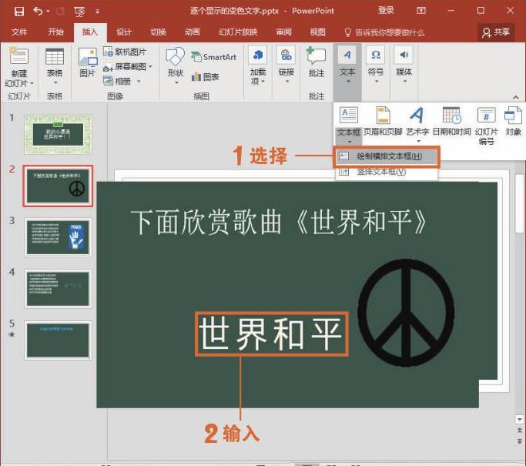Open the 审阅 review tab
The width and height of the screenshot is (526, 466).
[x=284, y=32]
